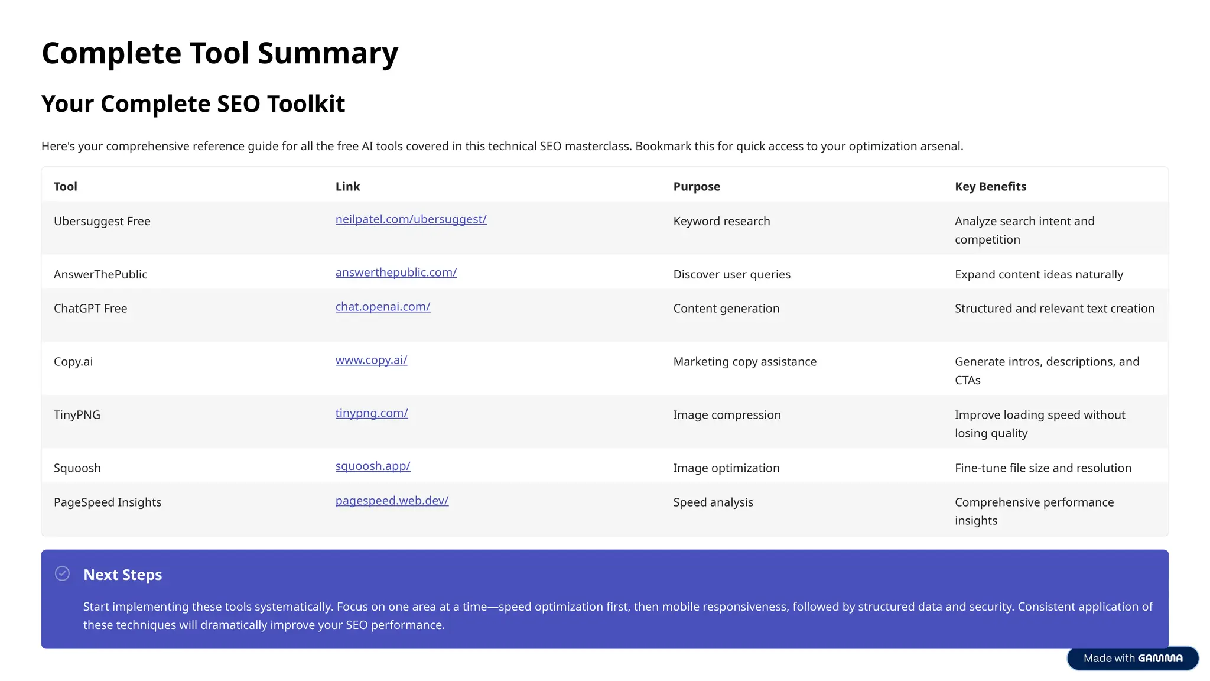Open the pagespeed.web.dev/ link
Screen dimensions: 1210x681
click(x=392, y=501)
